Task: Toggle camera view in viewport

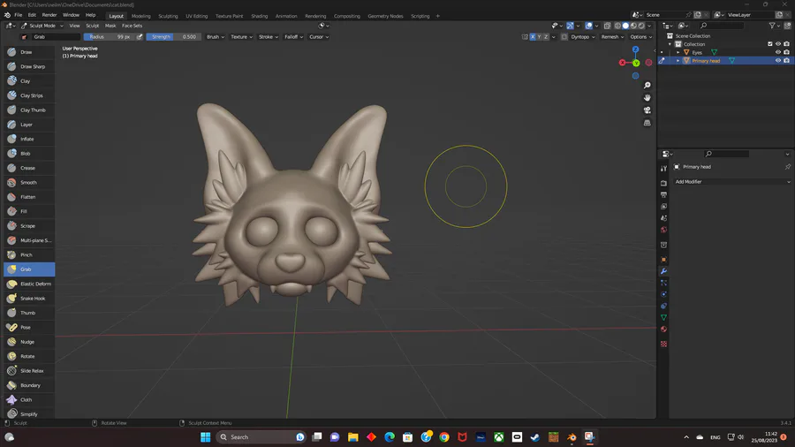Action: pos(647,110)
